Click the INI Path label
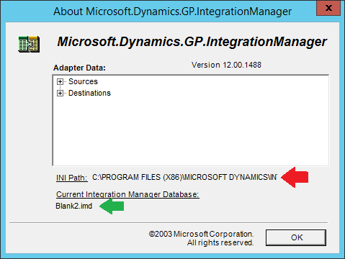 click(72, 178)
